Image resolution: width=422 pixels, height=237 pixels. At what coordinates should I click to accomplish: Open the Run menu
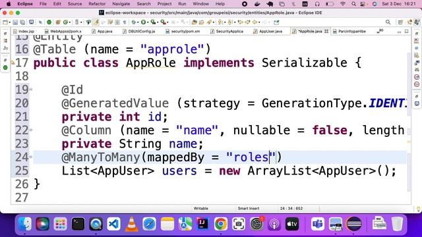tap(182, 4)
